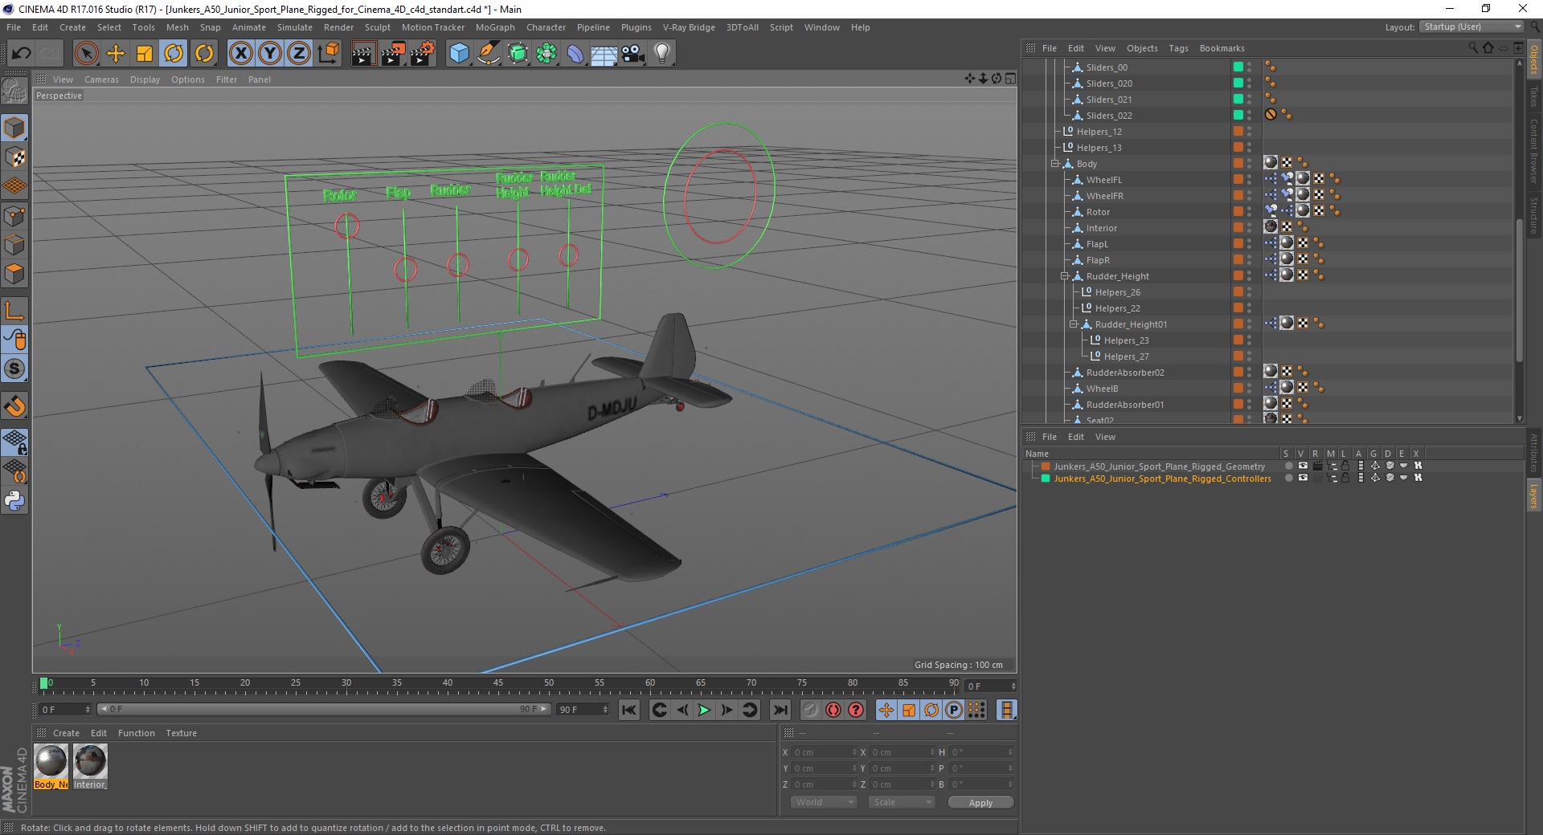Toggle Position keyframe recording

tap(886, 710)
